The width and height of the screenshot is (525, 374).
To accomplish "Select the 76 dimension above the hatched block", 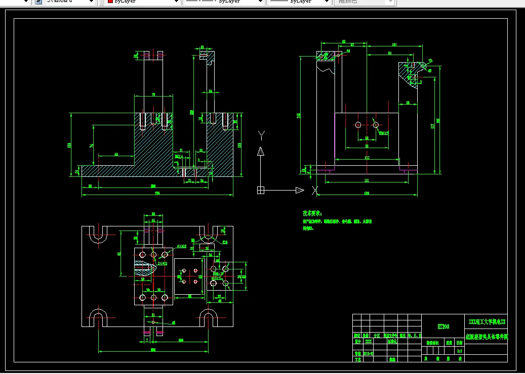I will [153, 95].
